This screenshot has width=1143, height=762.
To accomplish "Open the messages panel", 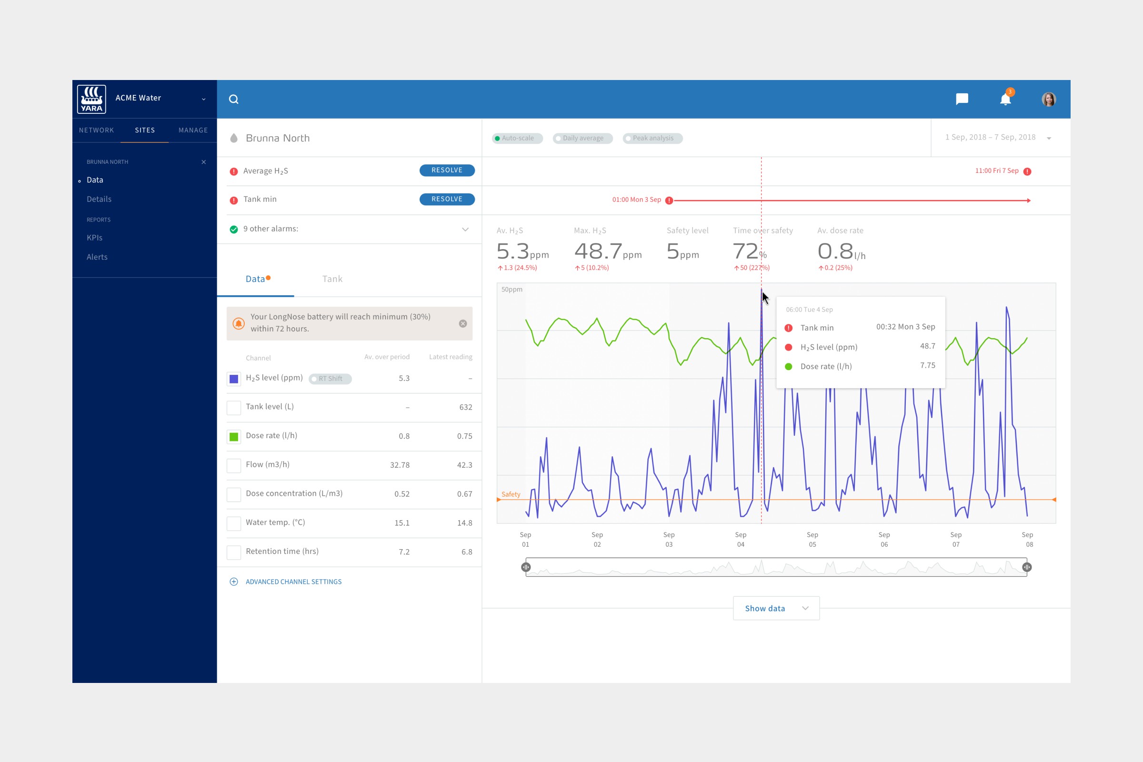I will click(962, 99).
